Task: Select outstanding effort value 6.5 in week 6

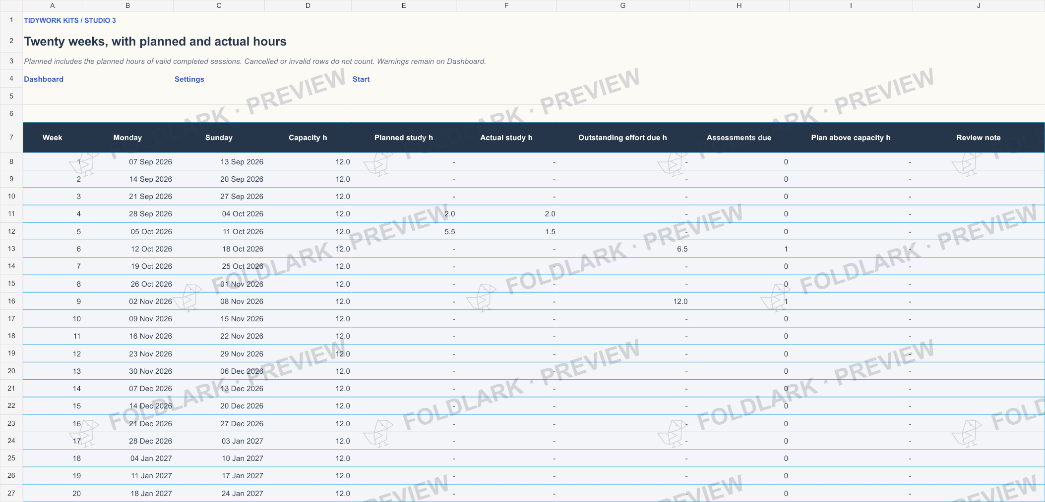Action: coord(623,249)
